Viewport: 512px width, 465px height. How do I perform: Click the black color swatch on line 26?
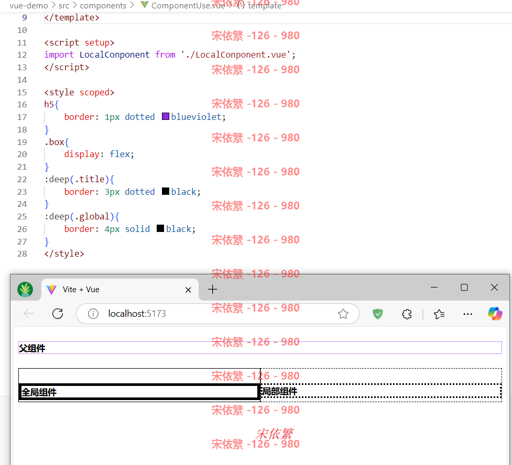point(160,228)
